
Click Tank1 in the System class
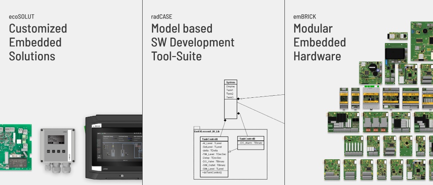(x=230, y=90)
